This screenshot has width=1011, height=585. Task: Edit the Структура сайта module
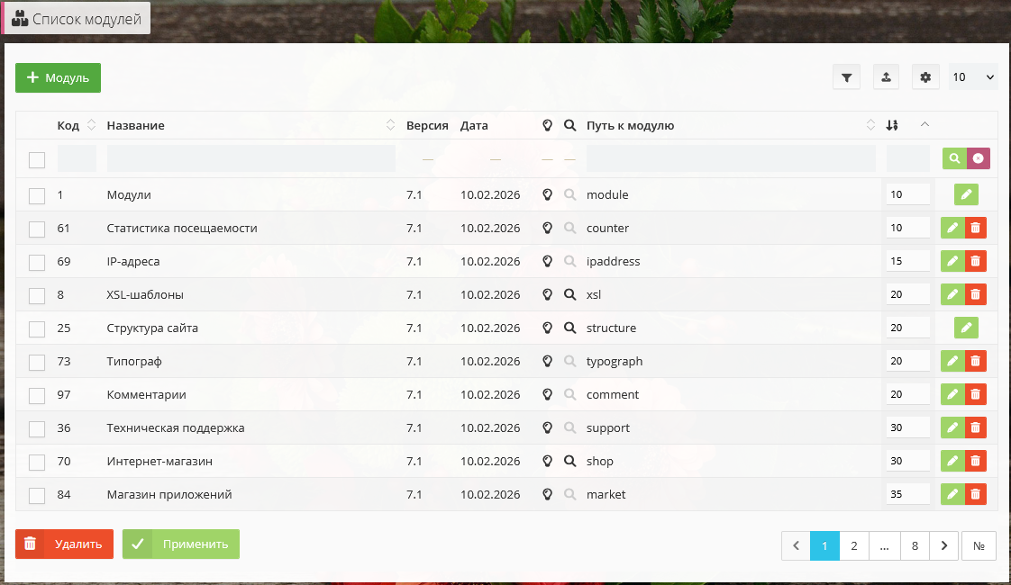pos(966,328)
